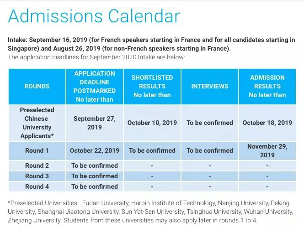Select the Intake September 16, 2019 paragraph
This screenshot has width=304, height=227.
(x=151, y=44)
